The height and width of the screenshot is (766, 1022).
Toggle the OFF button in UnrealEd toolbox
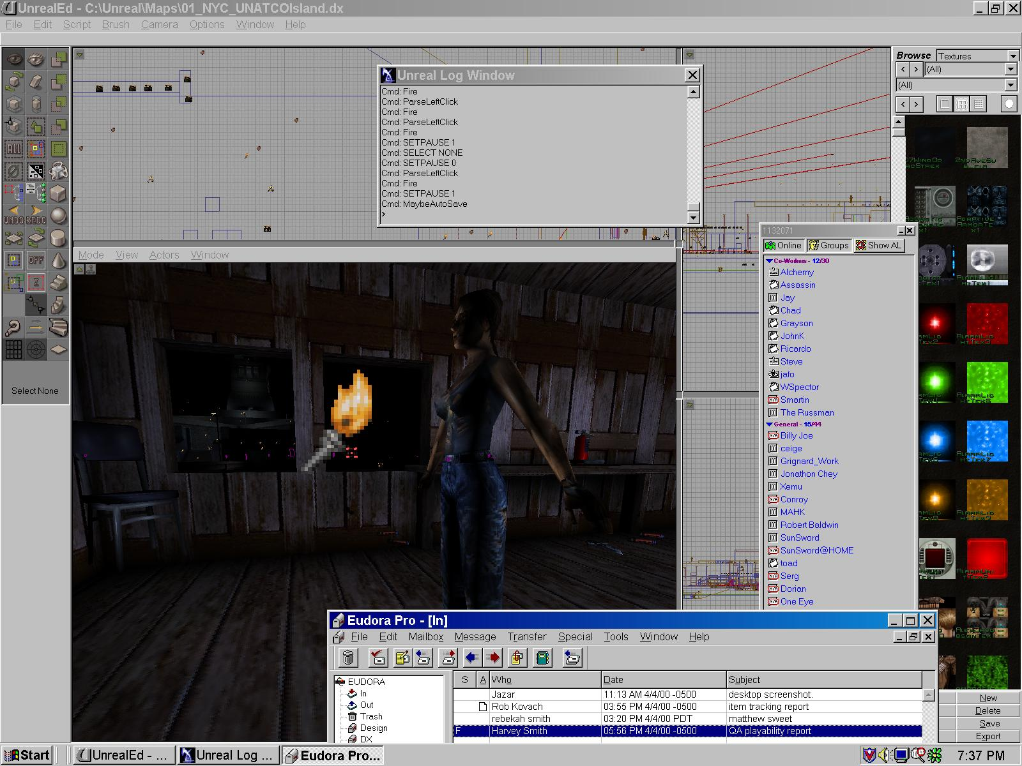pos(36,260)
